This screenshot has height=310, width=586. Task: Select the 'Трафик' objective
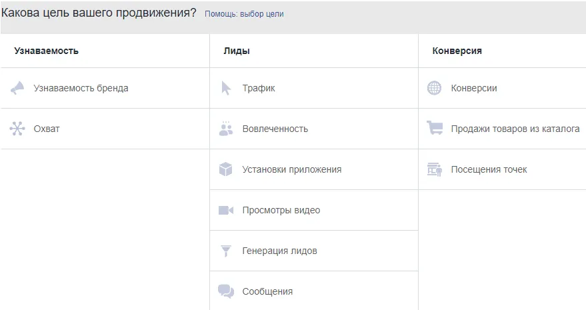[259, 88]
